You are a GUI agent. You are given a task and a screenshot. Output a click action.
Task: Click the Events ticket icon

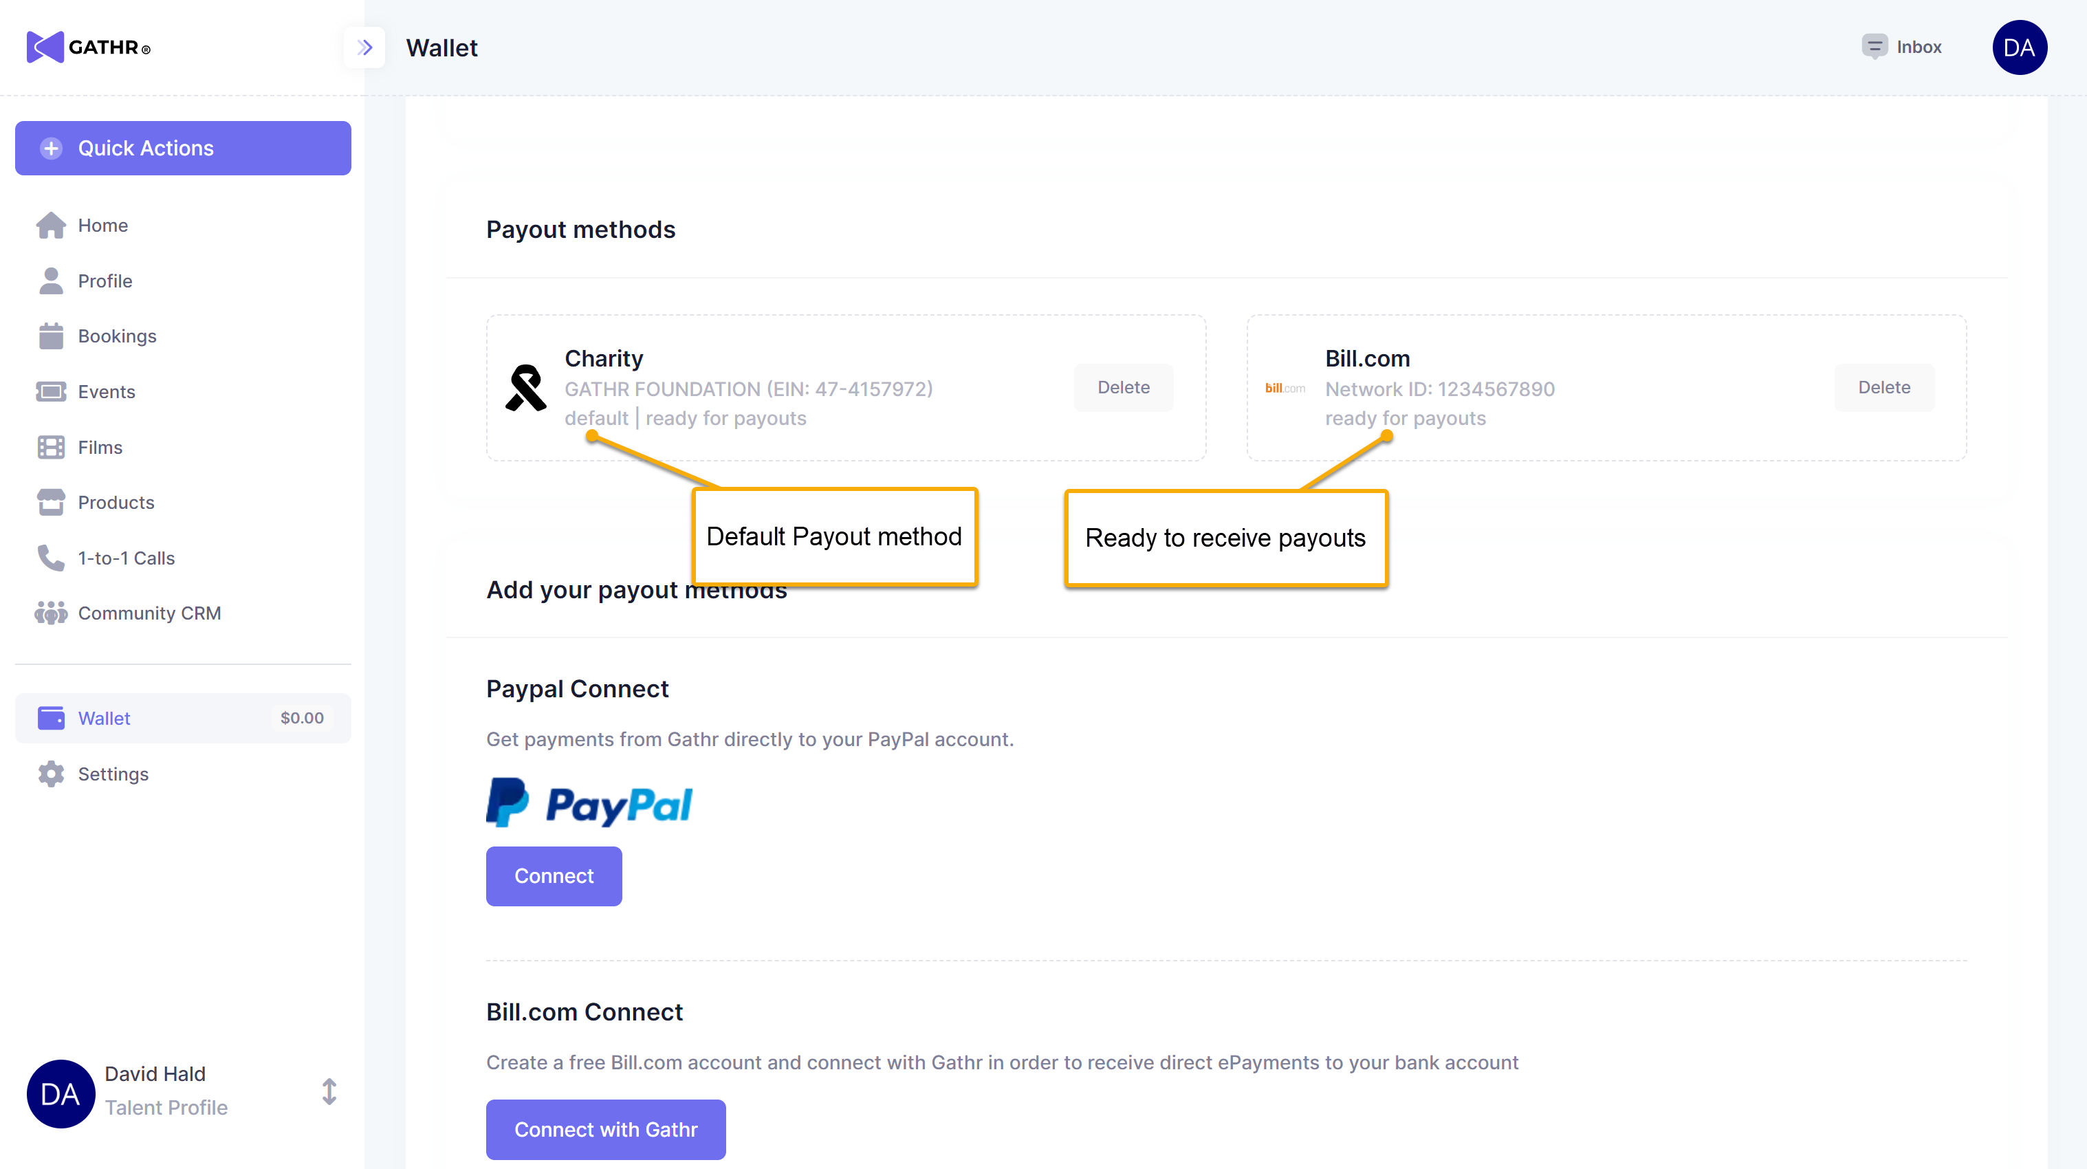[50, 392]
